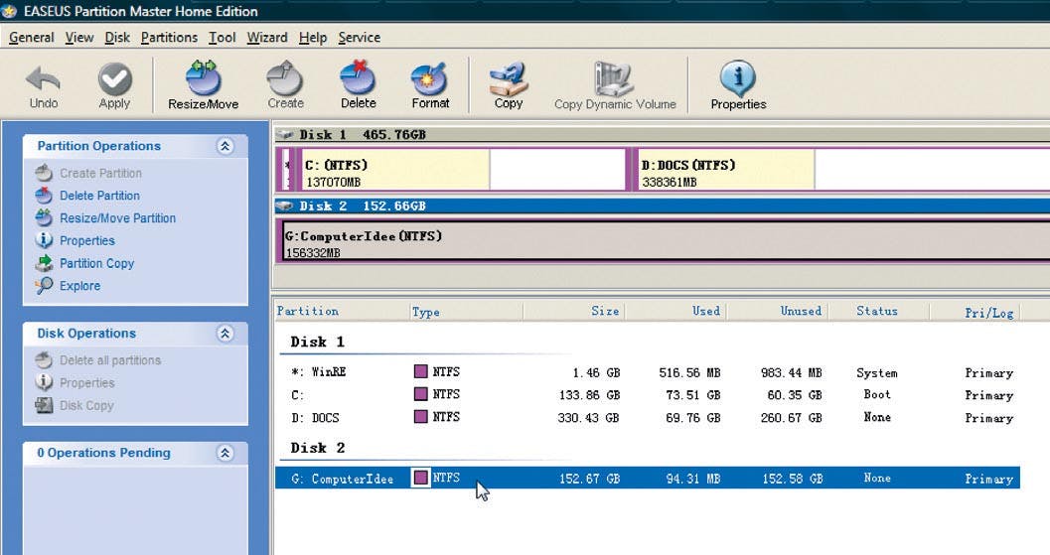Image resolution: width=1050 pixels, height=555 pixels.
Task: Open the Help menu
Action: pyautogui.click(x=313, y=38)
